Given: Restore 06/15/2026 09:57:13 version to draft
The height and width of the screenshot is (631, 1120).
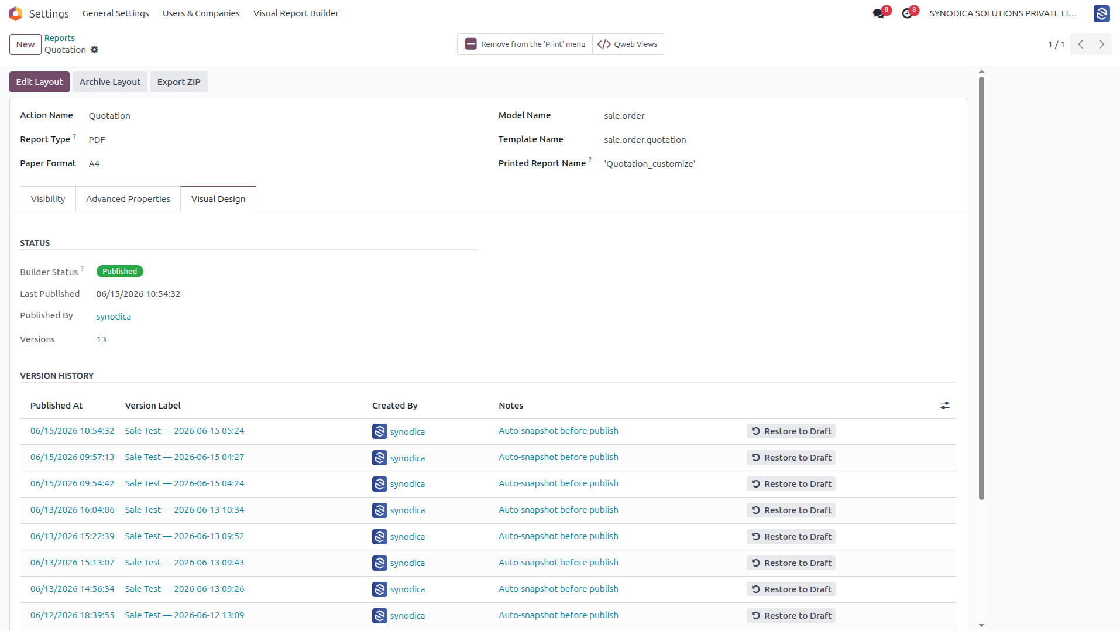Looking at the screenshot, I should [791, 458].
